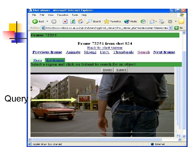Expand the address bar dropdown
The width and height of the screenshot is (196, 147).
tap(171, 28)
